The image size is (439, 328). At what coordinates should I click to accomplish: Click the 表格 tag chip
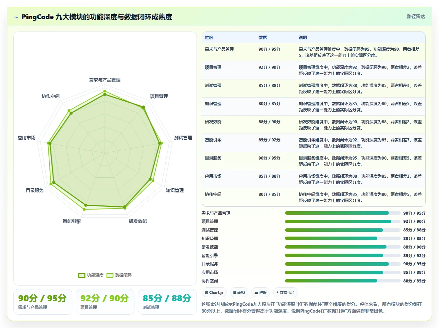(239, 292)
